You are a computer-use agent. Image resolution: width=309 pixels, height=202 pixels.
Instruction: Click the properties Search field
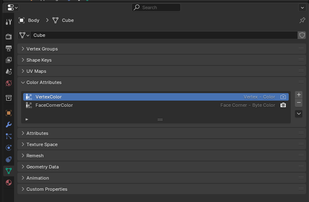156,7
